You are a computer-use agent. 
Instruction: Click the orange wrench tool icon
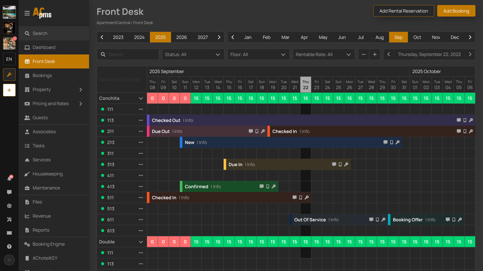pos(9,75)
